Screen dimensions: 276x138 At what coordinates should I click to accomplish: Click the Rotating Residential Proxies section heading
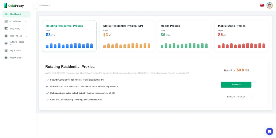(x=70, y=67)
